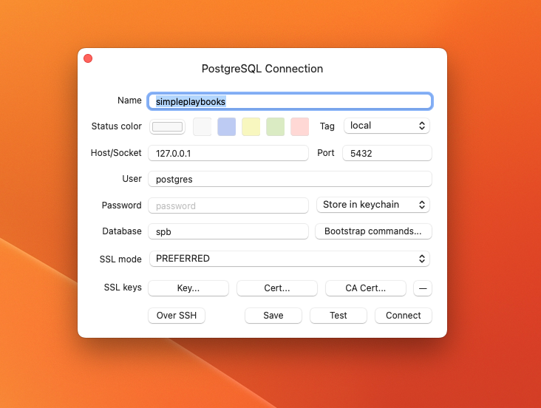Focus the empty Password field
Image resolution: width=541 pixels, height=408 pixels.
(x=228, y=205)
